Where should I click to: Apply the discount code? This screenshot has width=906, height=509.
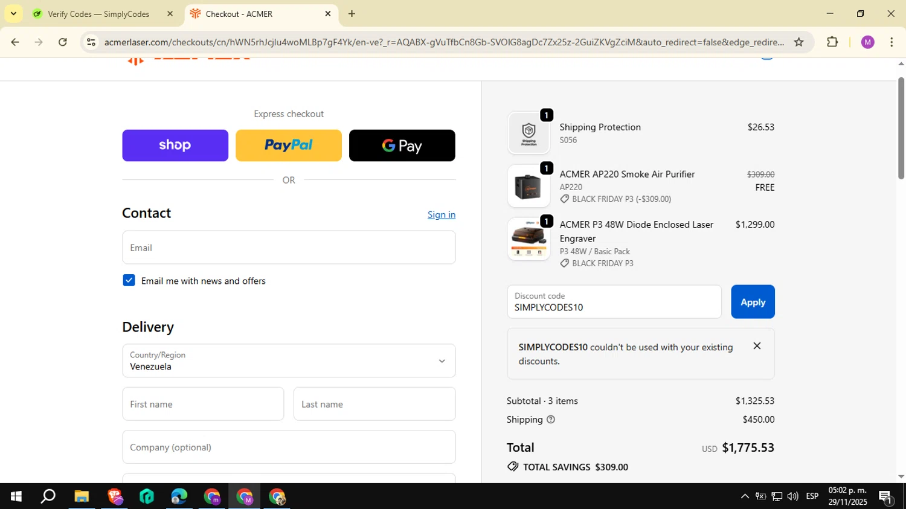click(753, 302)
